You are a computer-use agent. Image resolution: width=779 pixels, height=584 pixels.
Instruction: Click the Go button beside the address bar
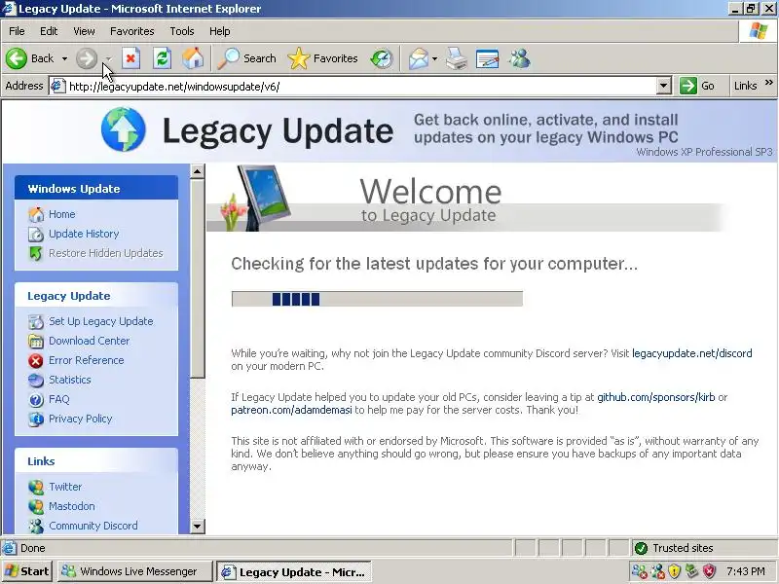point(696,86)
